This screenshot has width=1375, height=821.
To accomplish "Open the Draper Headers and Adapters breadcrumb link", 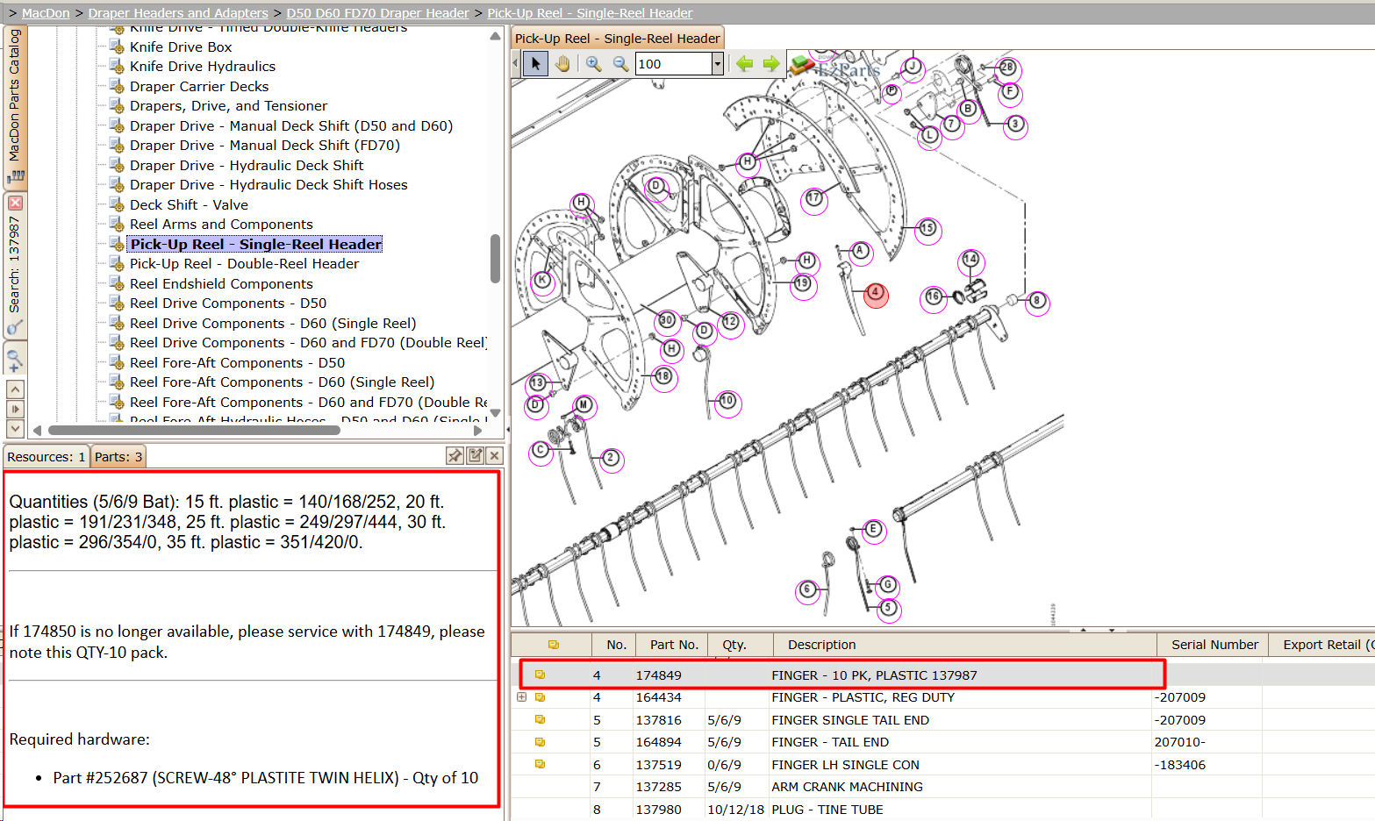I will click(178, 13).
